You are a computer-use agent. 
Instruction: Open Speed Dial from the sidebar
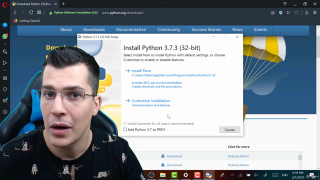5,78
